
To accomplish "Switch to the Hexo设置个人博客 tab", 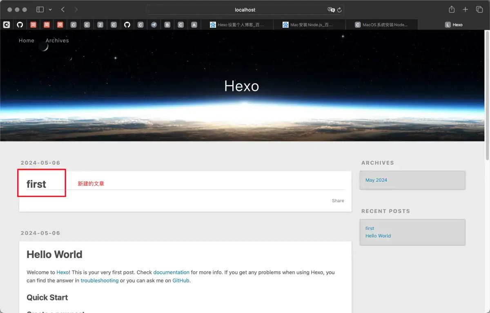I will pyautogui.click(x=237, y=25).
